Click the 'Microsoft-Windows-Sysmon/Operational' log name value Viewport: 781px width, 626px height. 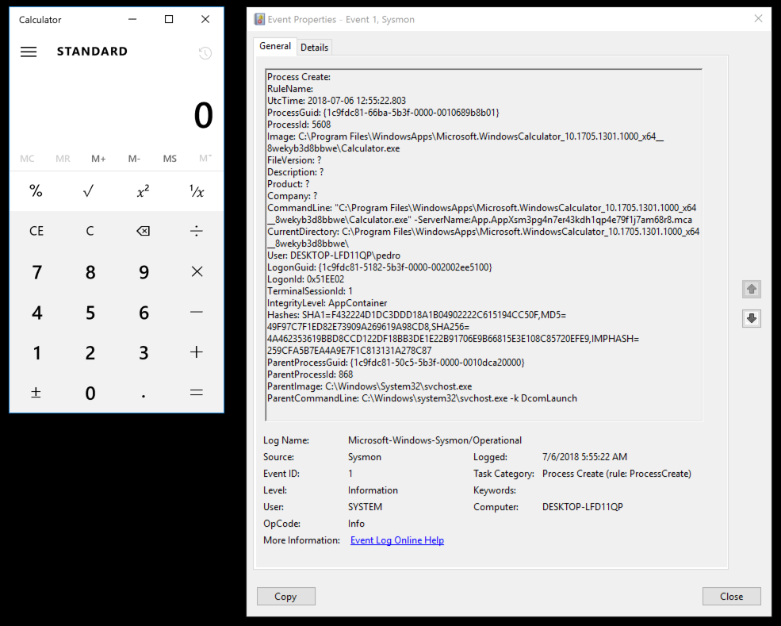(x=435, y=440)
